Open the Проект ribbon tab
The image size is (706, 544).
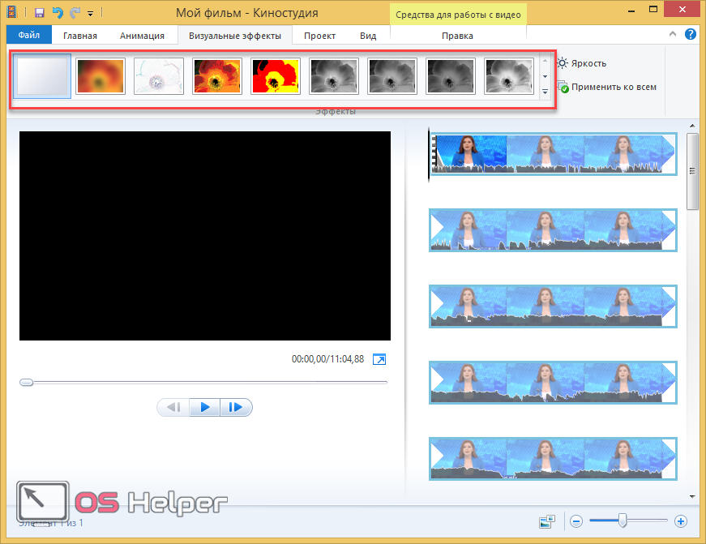[320, 36]
